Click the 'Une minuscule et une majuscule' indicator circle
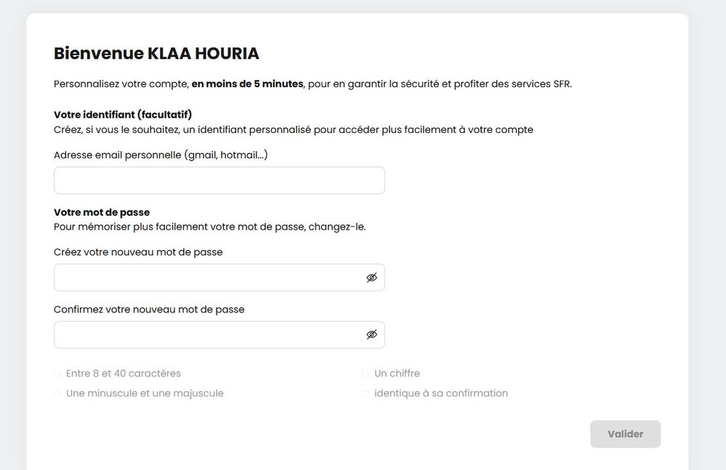726x470 pixels. (x=57, y=394)
